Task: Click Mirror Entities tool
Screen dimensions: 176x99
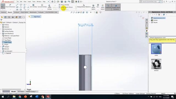Action: click(x=64, y=5)
